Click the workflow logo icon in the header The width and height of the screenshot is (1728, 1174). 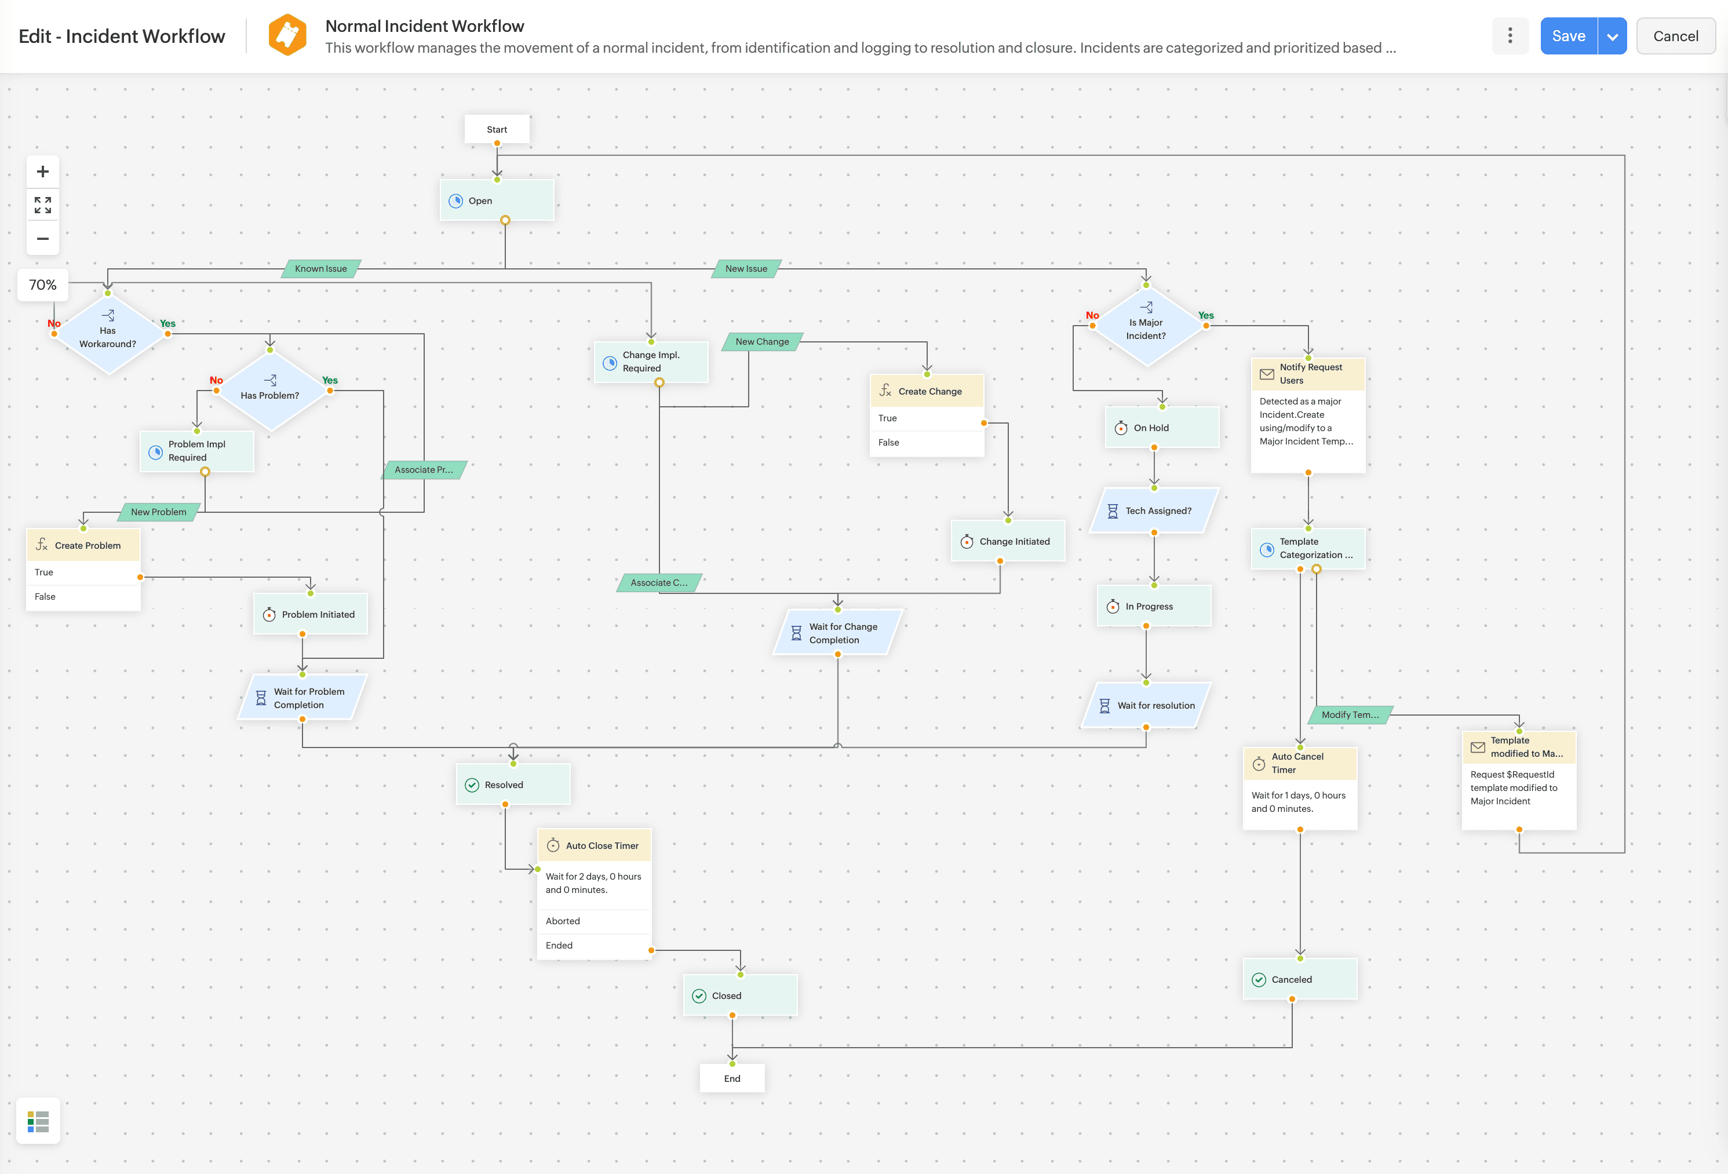click(288, 34)
